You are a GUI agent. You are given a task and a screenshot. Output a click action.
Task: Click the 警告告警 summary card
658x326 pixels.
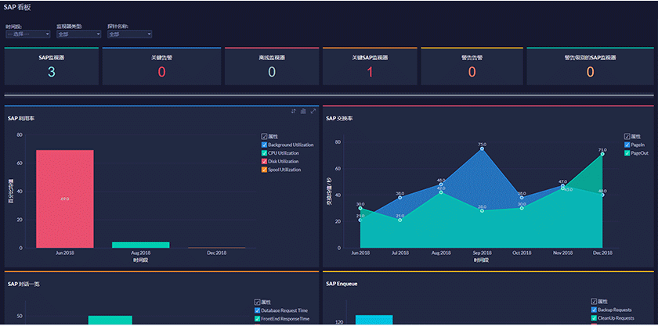[472, 66]
